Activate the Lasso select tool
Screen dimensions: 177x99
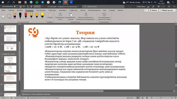tap(9, 16)
